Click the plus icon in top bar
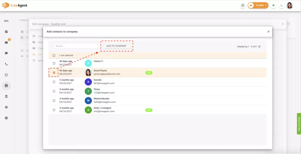This screenshot has height=154, width=301. (243, 5)
